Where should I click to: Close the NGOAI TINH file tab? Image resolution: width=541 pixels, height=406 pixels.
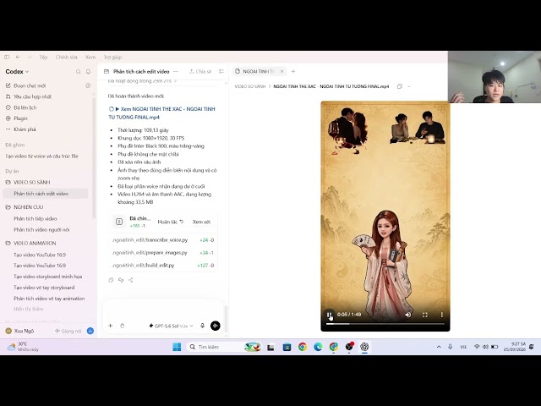click(x=281, y=71)
